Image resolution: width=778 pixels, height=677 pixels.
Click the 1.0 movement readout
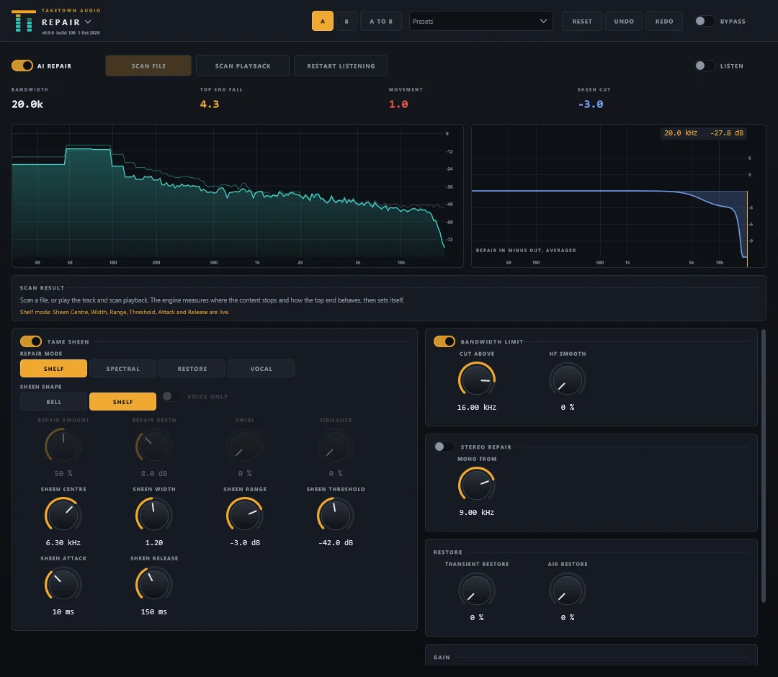[x=398, y=104]
